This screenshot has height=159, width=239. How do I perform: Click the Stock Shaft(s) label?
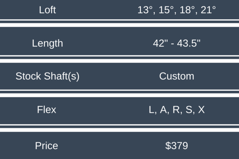coord(47,76)
